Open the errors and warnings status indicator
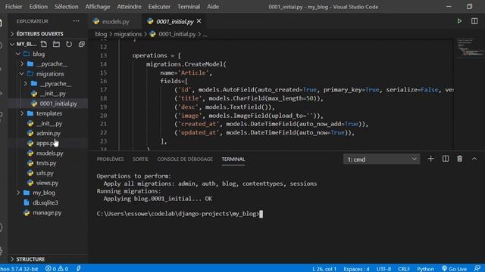Screen dimensions: 485x272 (x=57, y=269)
